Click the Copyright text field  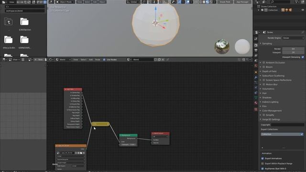[287, 125]
